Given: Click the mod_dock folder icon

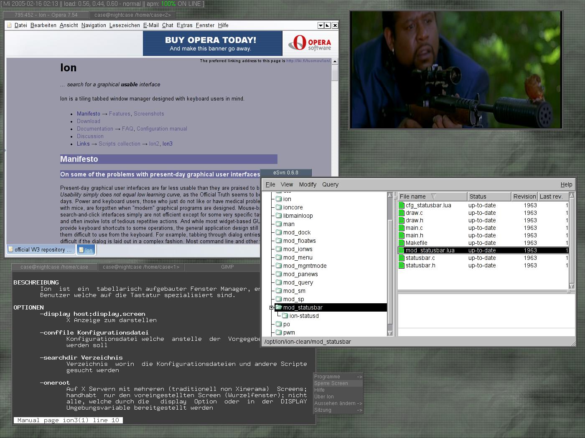Looking at the screenshot, I should [x=279, y=232].
